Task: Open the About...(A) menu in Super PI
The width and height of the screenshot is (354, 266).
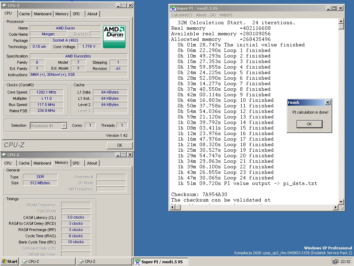Action: coord(206,15)
